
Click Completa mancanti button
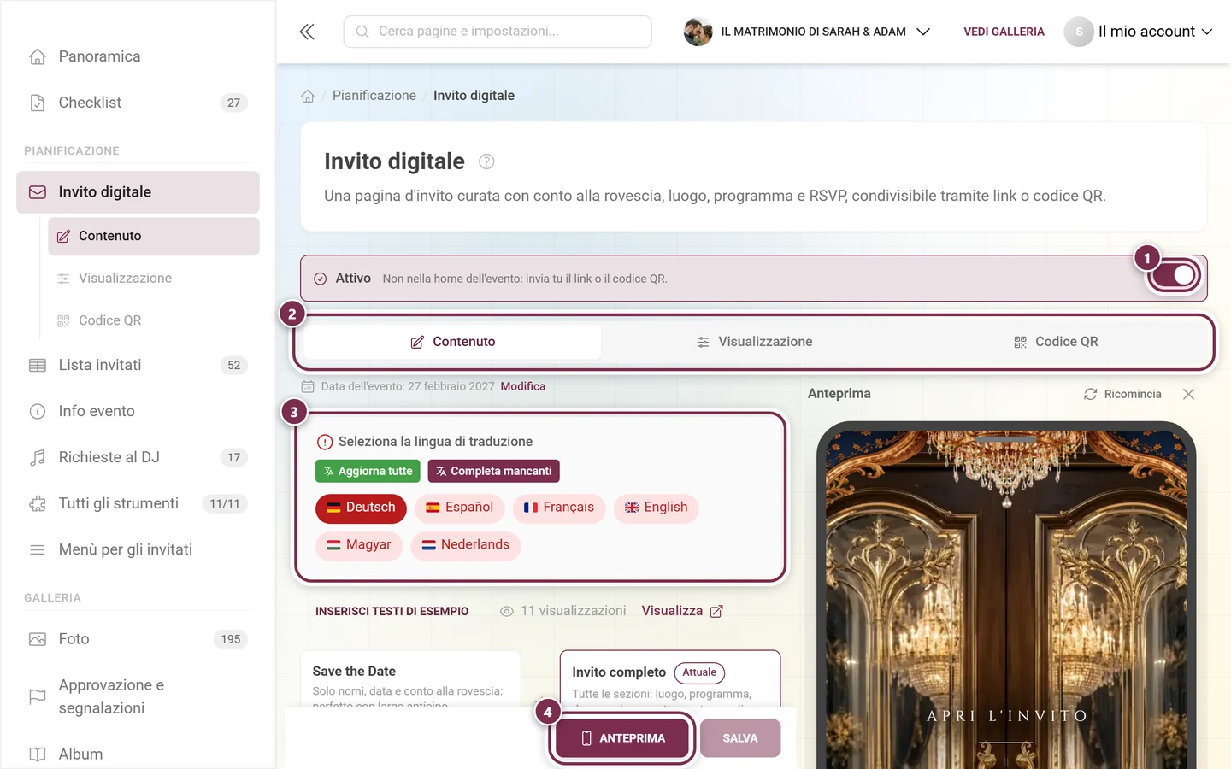coord(494,471)
